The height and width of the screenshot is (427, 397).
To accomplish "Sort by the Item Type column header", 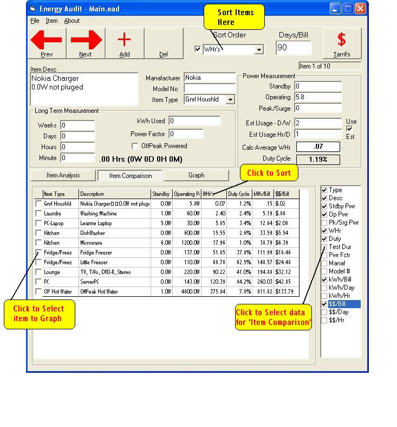I will point(61,194).
